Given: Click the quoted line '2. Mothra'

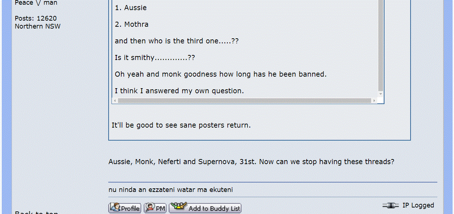Looking at the screenshot, I should pyautogui.click(x=132, y=25).
